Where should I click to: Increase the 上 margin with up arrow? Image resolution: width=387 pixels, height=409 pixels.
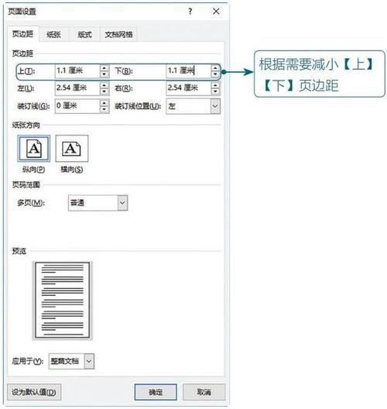tap(104, 68)
